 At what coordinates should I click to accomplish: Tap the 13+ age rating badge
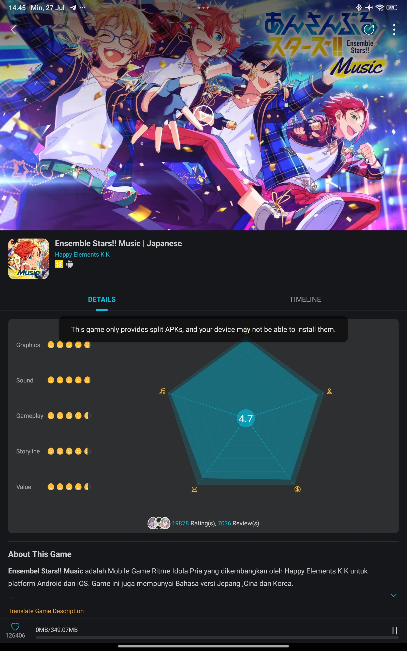tap(59, 264)
